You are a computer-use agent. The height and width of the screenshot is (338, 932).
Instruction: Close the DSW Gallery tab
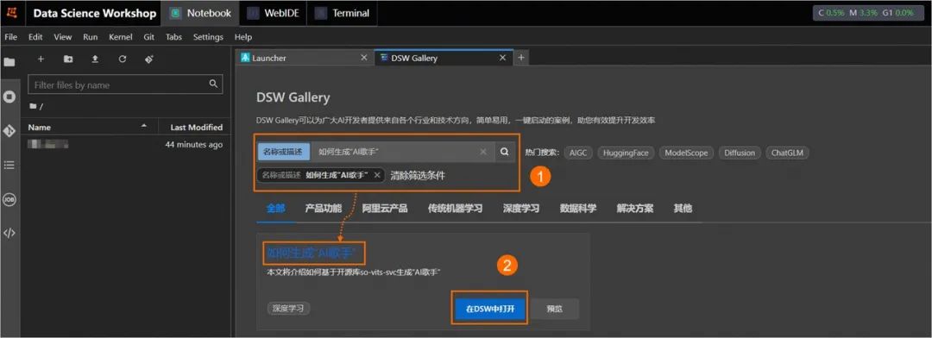[502, 58]
